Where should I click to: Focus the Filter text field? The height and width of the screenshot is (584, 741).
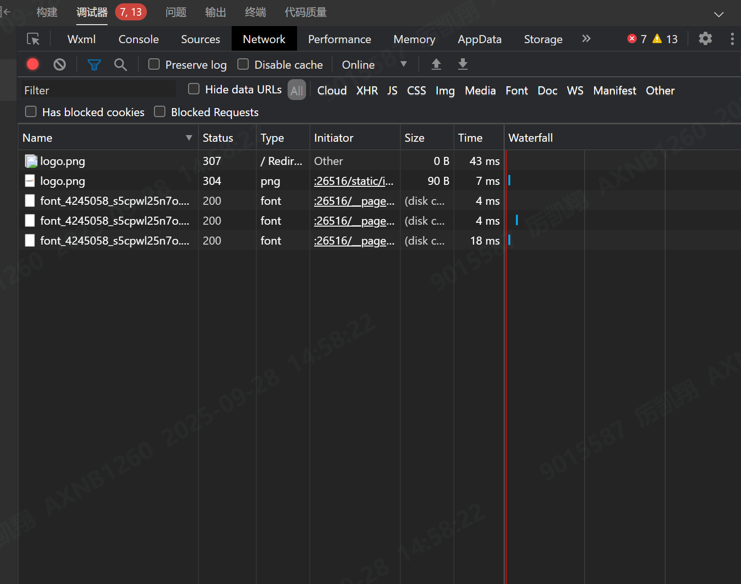99,90
